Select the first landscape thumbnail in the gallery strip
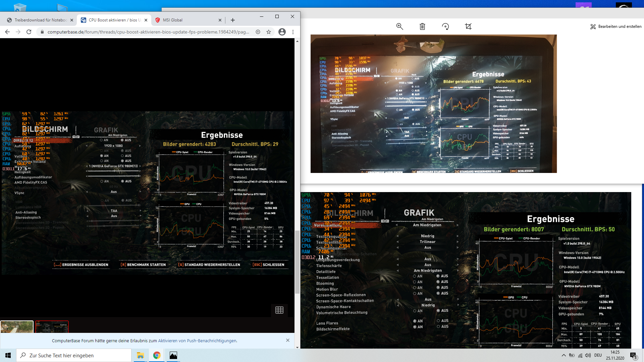Screen dimensions: 644x362 pos(17,326)
